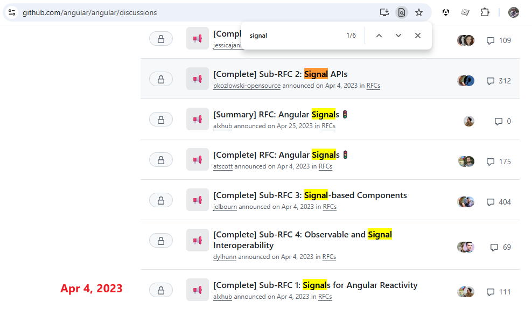Click the find-in-page search icon in address bar

(x=401, y=12)
